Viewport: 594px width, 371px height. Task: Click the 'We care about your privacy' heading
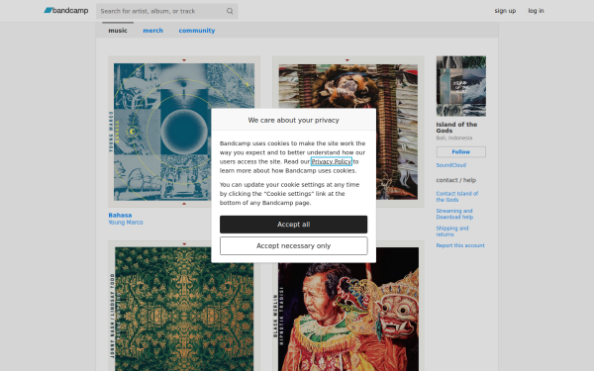(294, 120)
